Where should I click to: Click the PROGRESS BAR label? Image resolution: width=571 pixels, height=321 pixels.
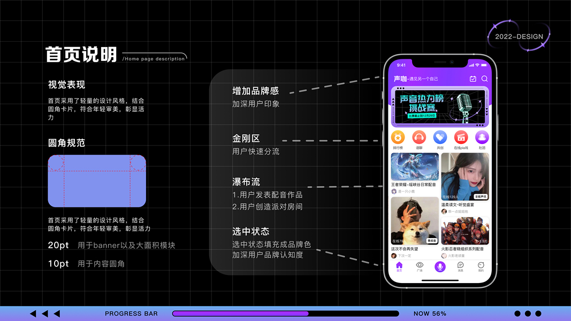click(131, 314)
